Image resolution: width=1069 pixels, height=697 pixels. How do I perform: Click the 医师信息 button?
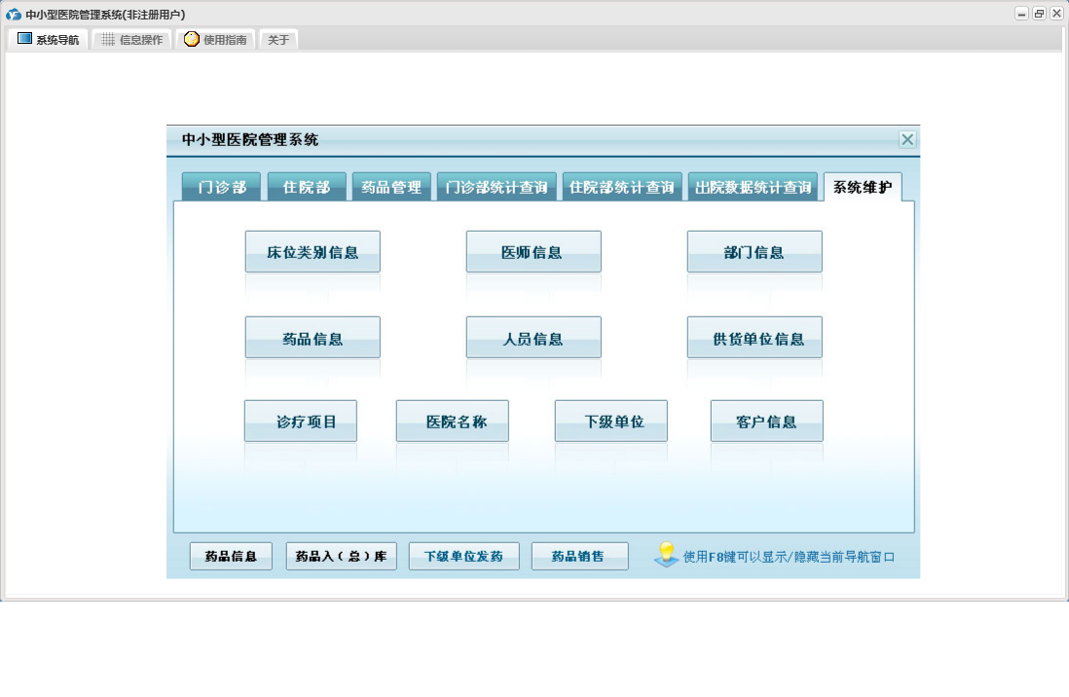pyautogui.click(x=533, y=252)
